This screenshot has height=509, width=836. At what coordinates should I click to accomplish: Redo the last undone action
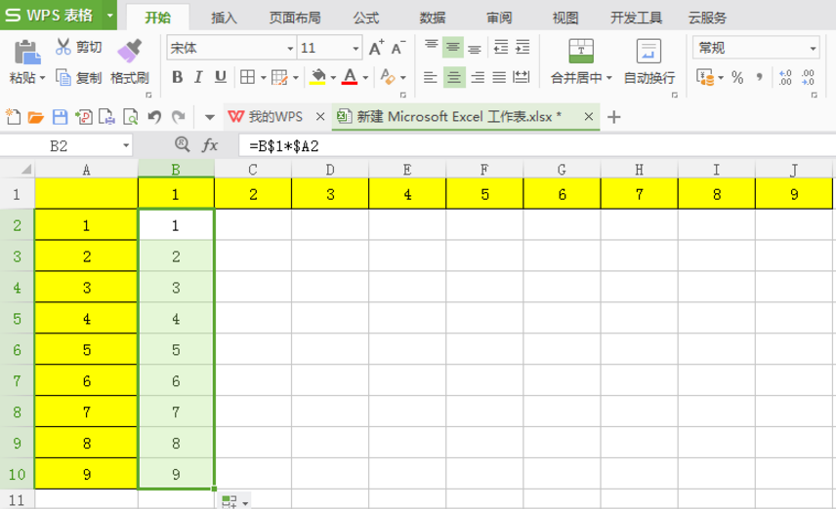pyautogui.click(x=179, y=117)
